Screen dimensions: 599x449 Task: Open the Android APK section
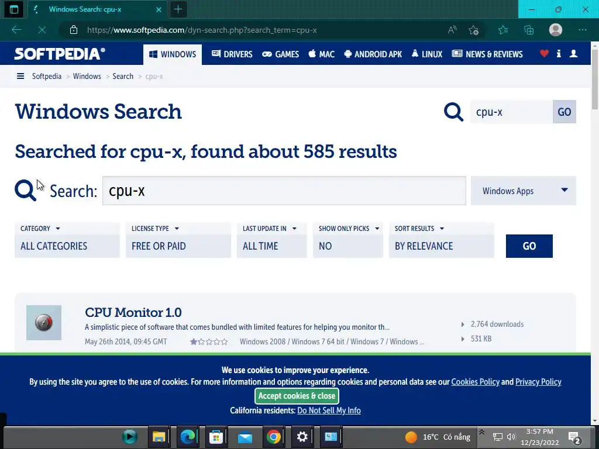pos(373,54)
